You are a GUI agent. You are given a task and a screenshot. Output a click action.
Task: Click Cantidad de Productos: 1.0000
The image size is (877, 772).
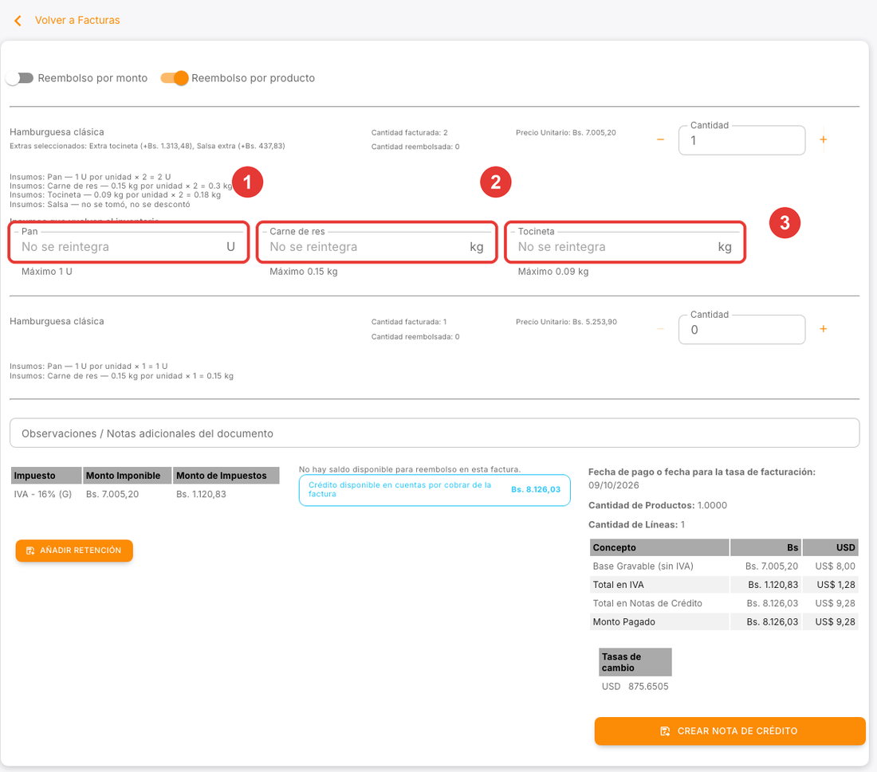pyautogui.click(x=658, y=505)
